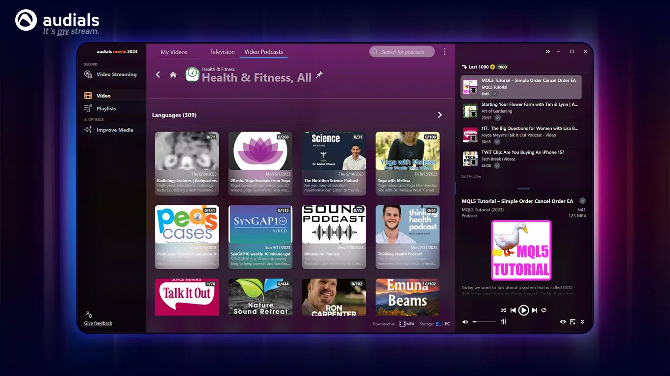Collapse player with double down chevron
Image resolution: width=670 pixels, height=376 pixels.
click(x=582, y=322)
